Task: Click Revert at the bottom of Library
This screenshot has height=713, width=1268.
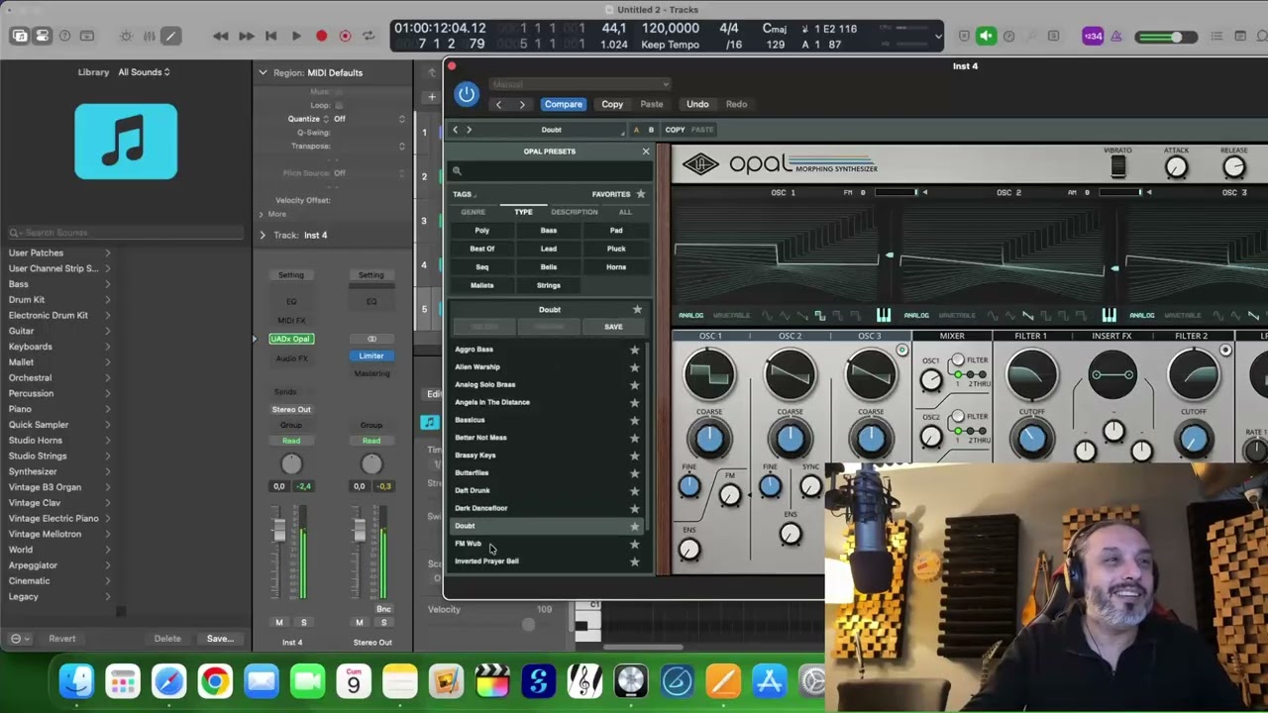Action: (x=62, y=639)
